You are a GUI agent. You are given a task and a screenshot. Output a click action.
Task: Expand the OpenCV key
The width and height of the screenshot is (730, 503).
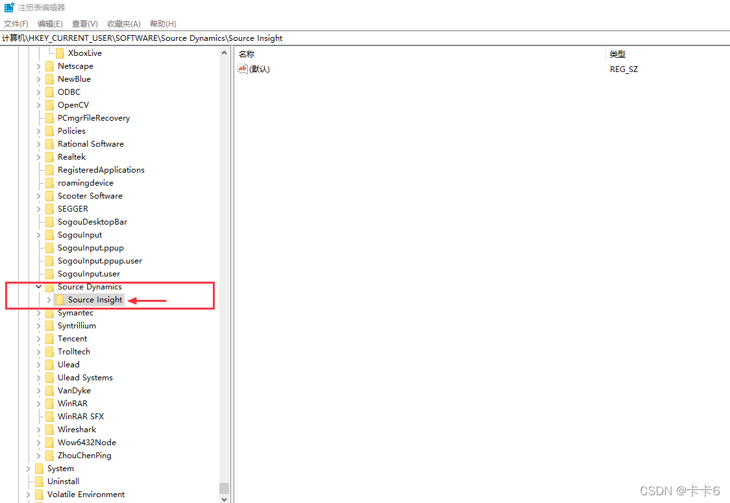(39, 105)
